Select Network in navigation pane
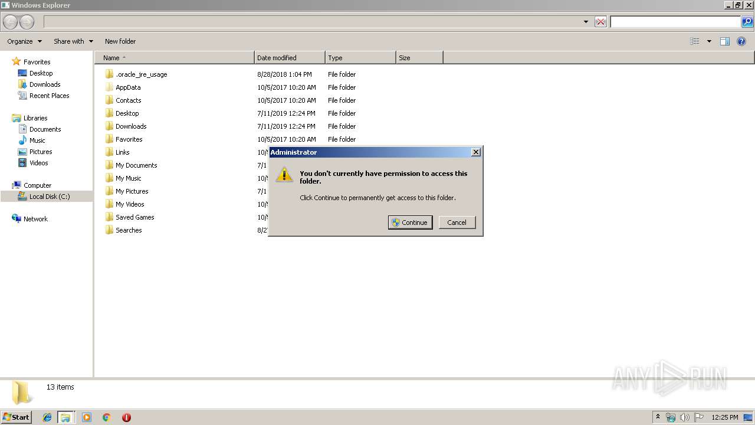The width and height of the screenshot is (755, 425). click(35, 219)
